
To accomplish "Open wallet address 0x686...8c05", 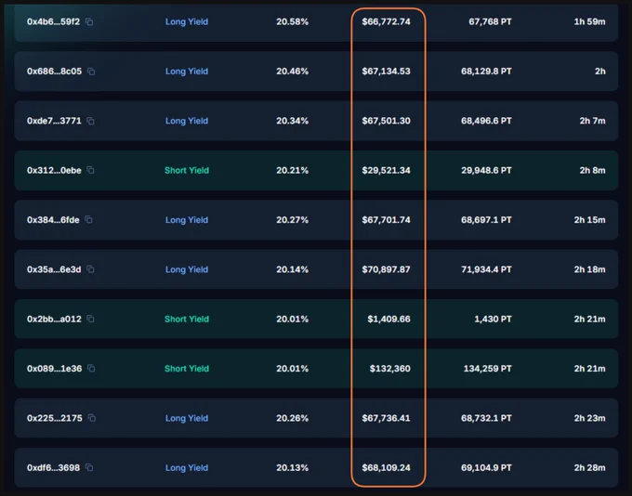I will tap(54, 72).
